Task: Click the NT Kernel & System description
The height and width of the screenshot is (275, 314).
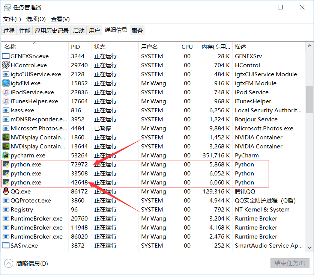Action: coord(262,209)
